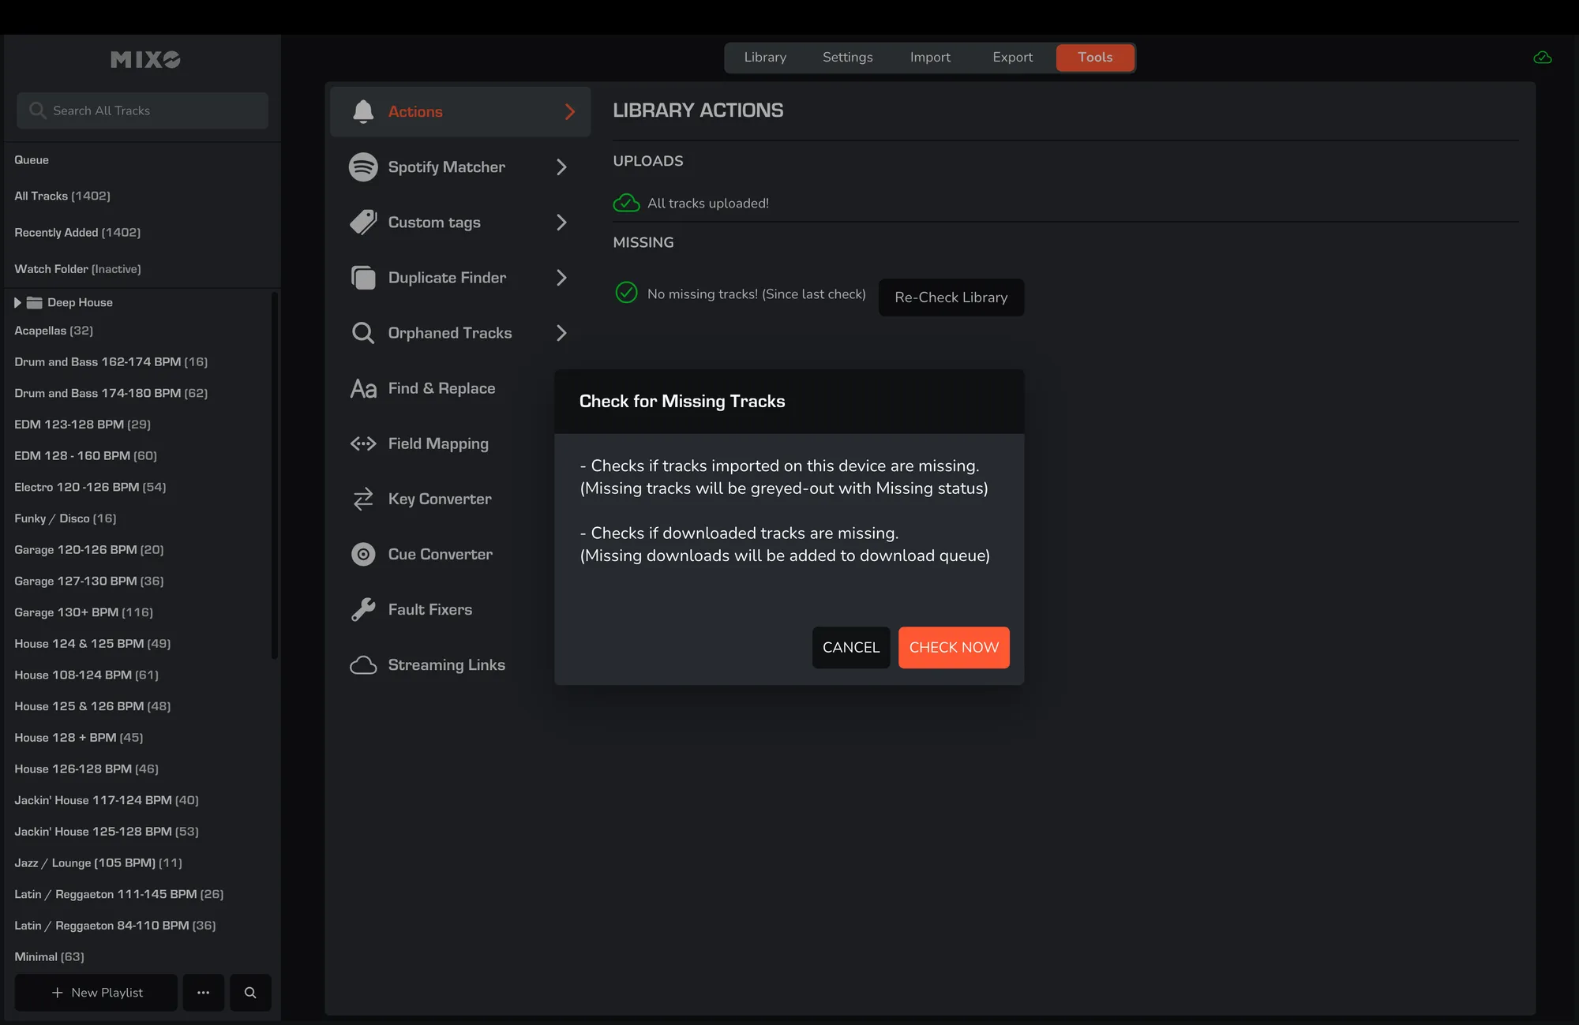
Task: Open playlist search magnifier button
Action: pyautogui.click(x=250, y=993)
